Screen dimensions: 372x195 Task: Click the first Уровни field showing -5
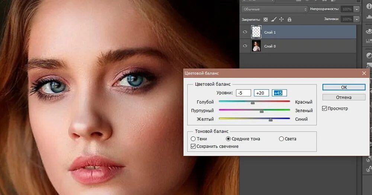point(243,93)
